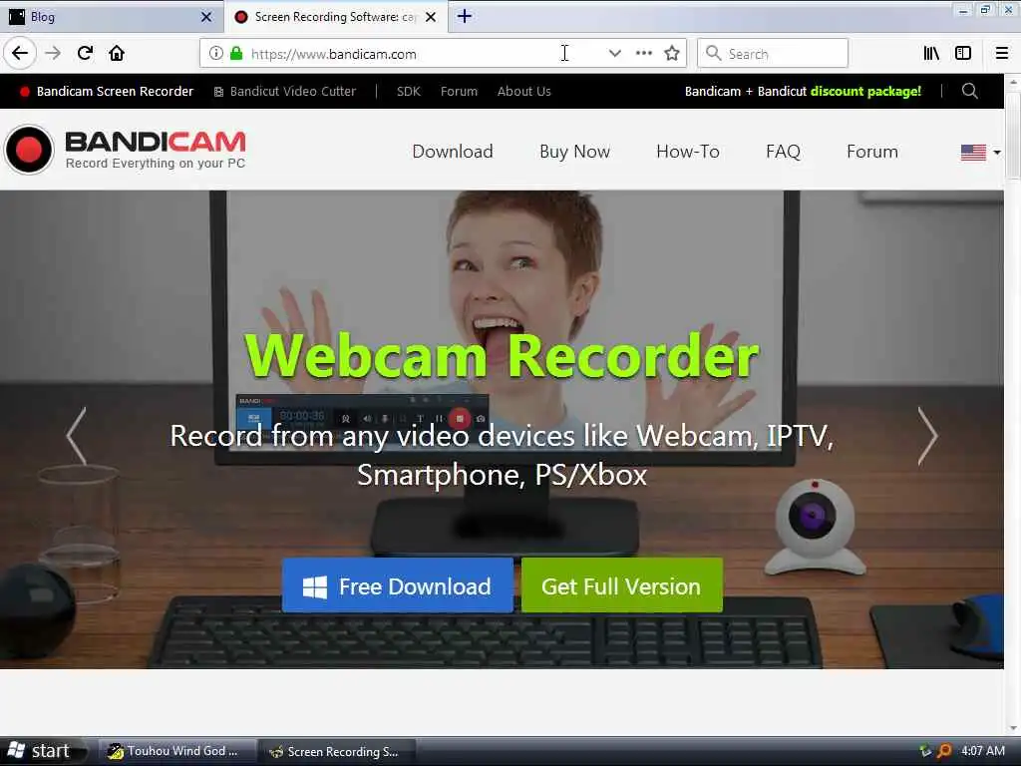1021x766 pixels.
Task: View site info icon in address bar
Action: tap(215, 54)
